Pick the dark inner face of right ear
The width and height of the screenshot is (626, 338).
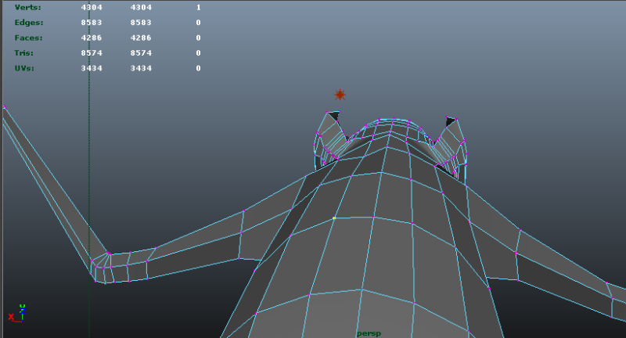pyautogui.click(x=452, y=122)
